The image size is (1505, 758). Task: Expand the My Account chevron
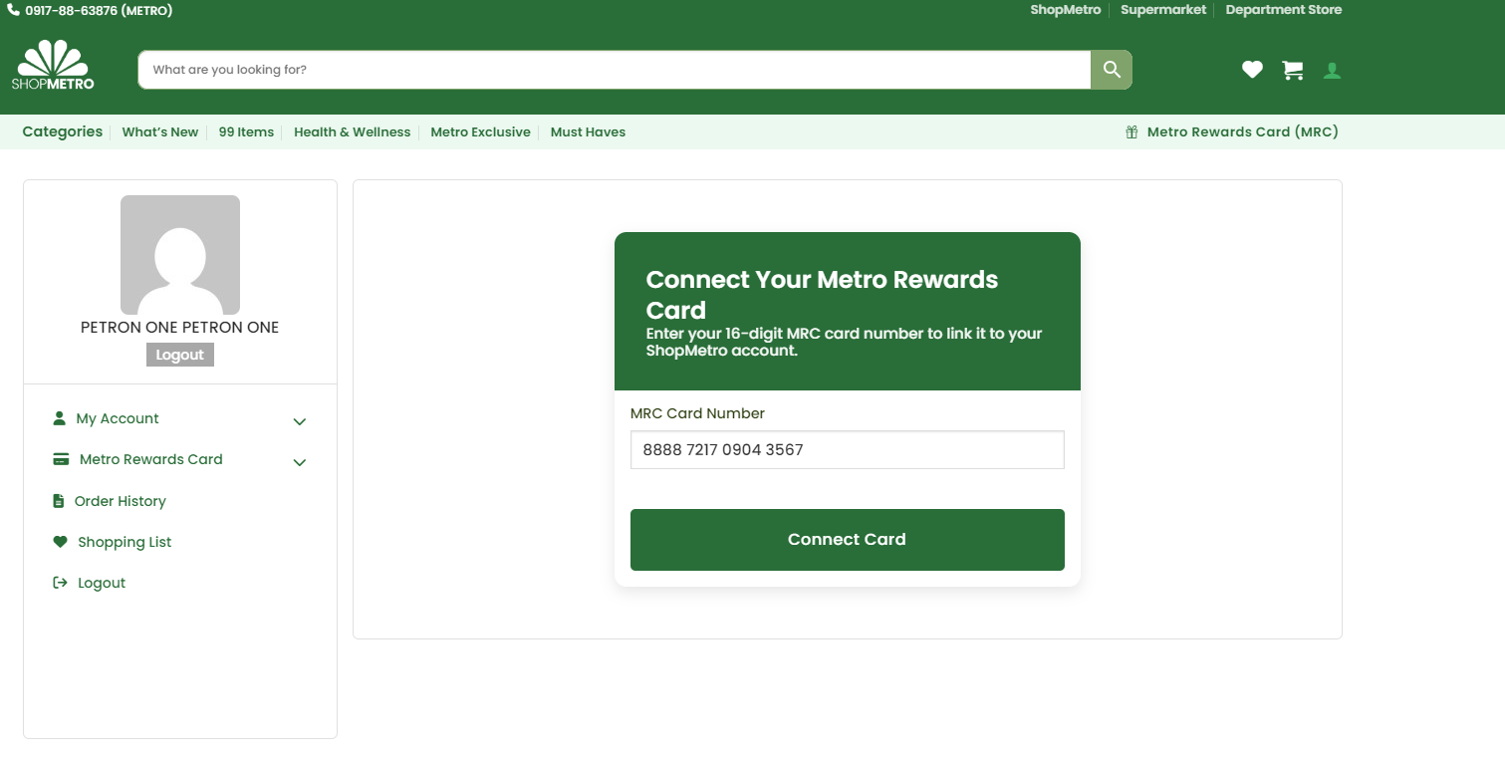click(299, 421)
